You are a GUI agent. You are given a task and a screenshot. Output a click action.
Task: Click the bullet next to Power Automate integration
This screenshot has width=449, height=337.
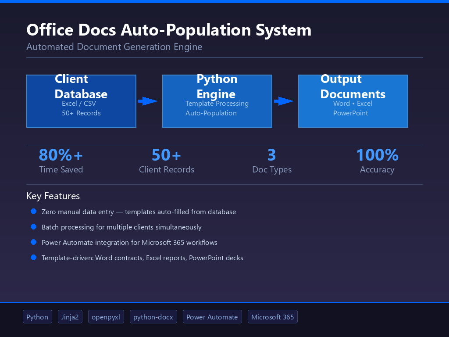coord(33,242)
